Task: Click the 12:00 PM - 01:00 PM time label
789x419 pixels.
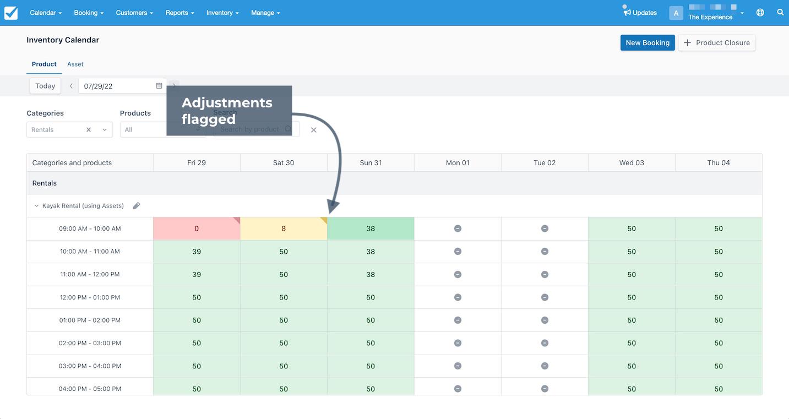Action: pos(90,297)
